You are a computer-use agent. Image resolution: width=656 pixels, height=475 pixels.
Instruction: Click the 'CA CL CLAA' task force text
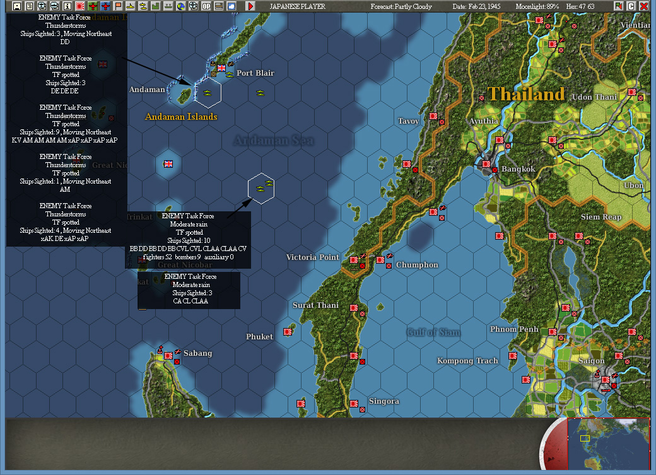[x=190, y=301]
